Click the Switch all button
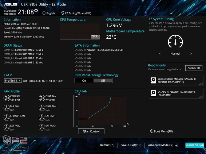 point(194,68)
